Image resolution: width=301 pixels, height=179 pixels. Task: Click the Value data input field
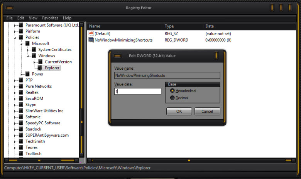138,91
